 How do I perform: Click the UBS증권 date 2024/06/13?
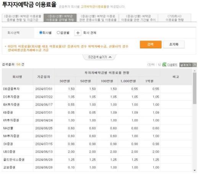pos(44,152)
